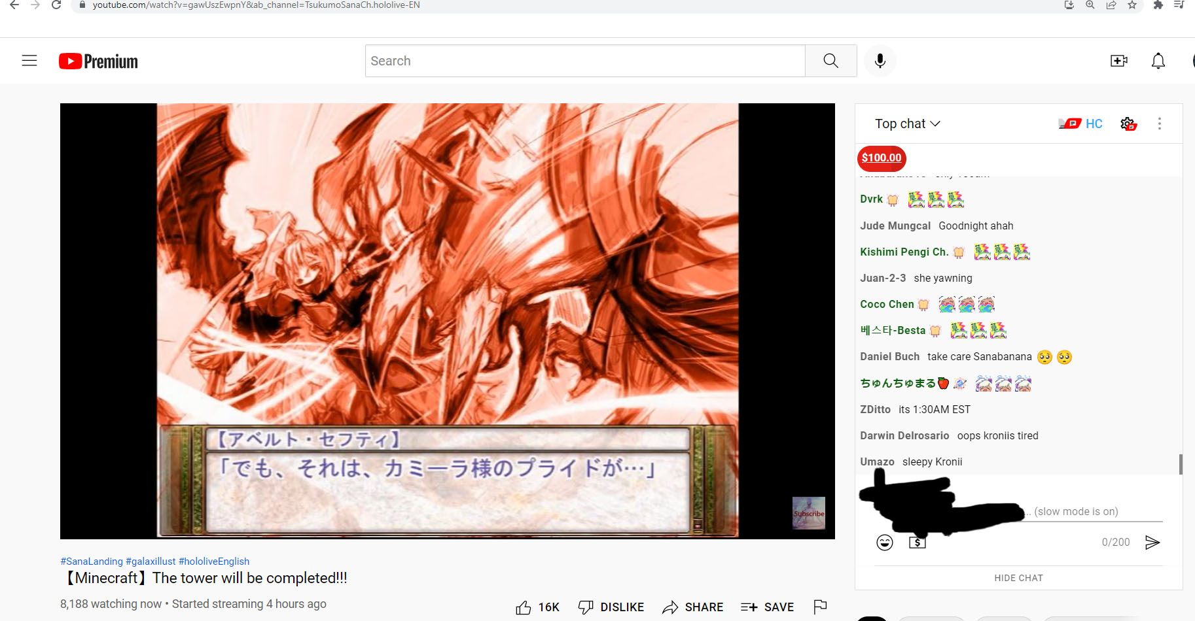Click the video title 'The tower will be completed!!!'
The height and width of the screenshot is (621, 1195).
(250, 578)
